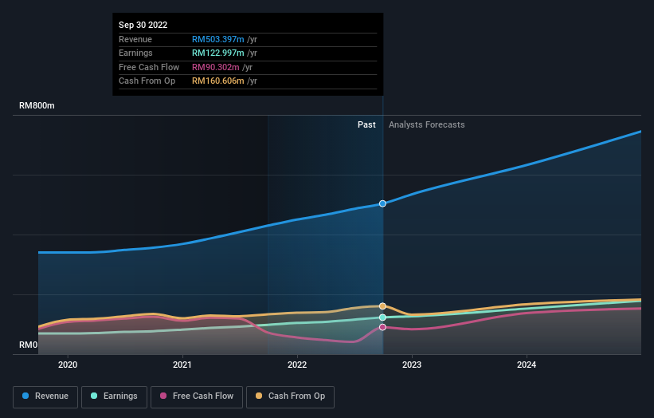Click the Free Cash Flow label in tooltip
This screenshot has height=418, width=654.
click(x=149, y=67)
